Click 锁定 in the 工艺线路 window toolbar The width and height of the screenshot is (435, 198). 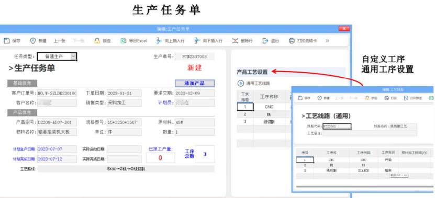(371, 98)
